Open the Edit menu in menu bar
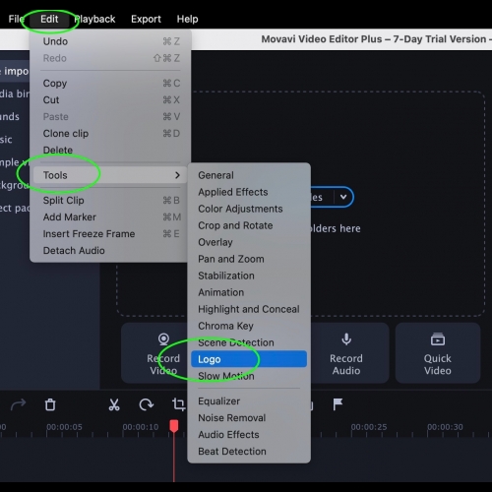This screenshot has height=492, width=492. click(49, 19)
